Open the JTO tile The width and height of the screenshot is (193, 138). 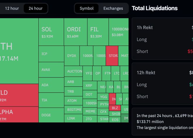pyautogui.click(x=90, y=119)
